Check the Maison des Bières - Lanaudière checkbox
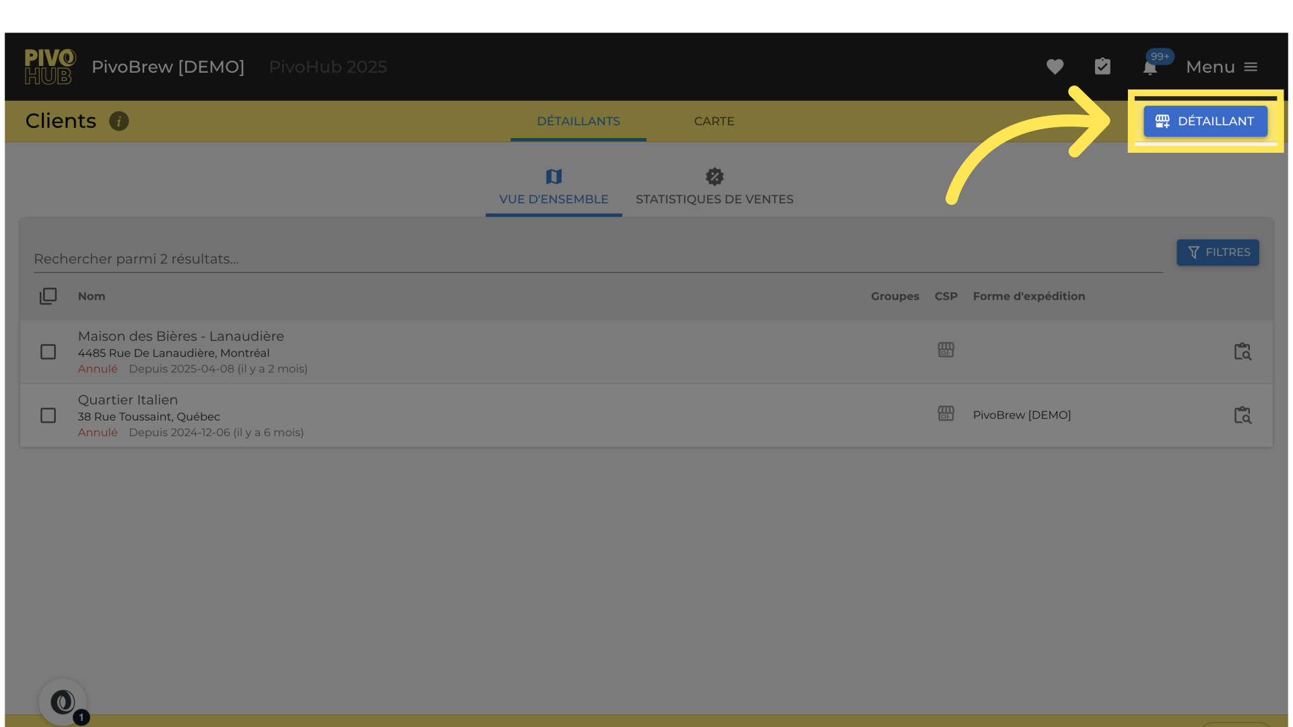The height and width of the screenshot is (727, 1293). click(48, 352)
